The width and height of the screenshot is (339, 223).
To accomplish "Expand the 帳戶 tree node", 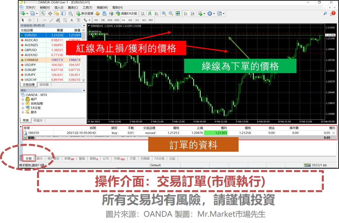I will pos(23,99).
